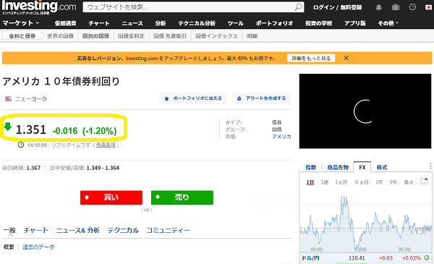Viewport: 434px width, 264px height.
Task: Click the Investing.com logo
Action: [39, 7]
